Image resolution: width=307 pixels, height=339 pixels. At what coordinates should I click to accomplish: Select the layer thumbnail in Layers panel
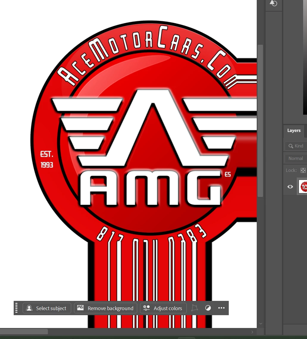(x=303, y=186)
